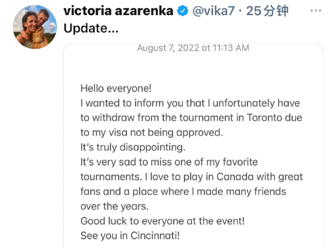
Task: Click the tweet text "Update..."
Action: point(91,28)
